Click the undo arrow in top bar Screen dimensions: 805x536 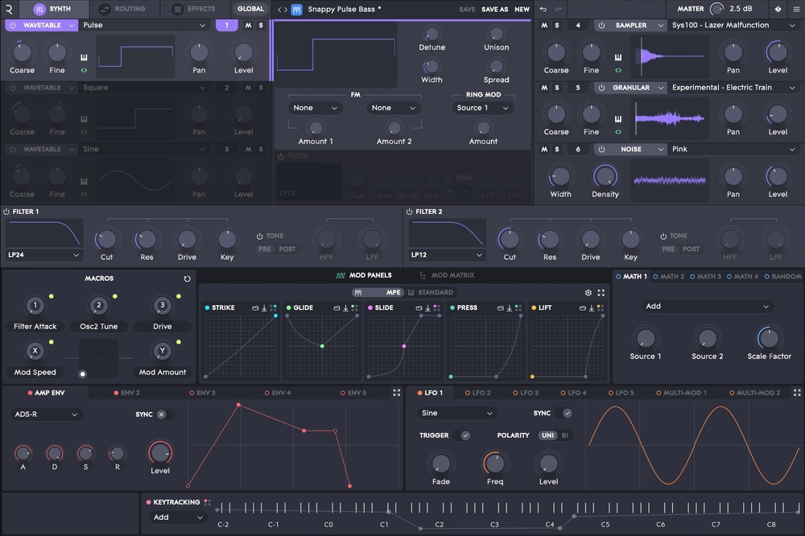[x=543, y=9]
